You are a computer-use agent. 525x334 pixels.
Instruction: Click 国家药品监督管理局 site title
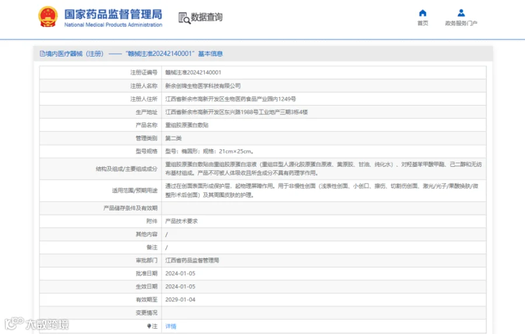(x=113, y=14)
